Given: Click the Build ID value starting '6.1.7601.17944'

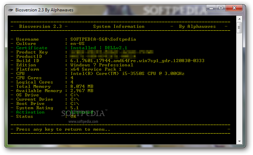Looking at the screenshot, I should coord(137,61).
